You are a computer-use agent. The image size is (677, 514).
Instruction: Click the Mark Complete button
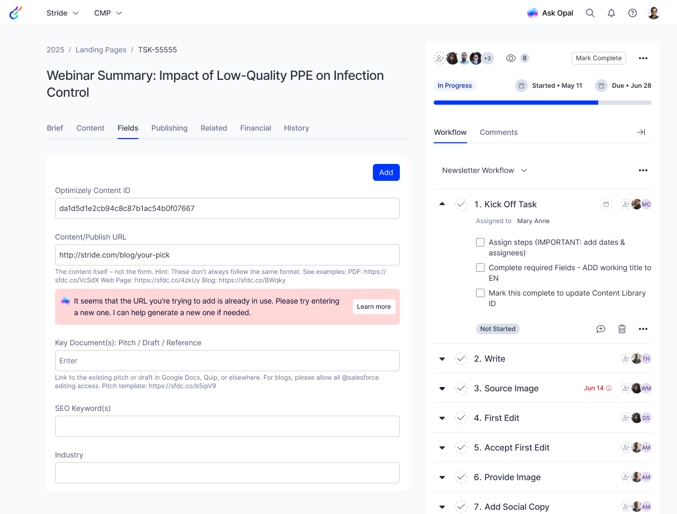(599, 58)
